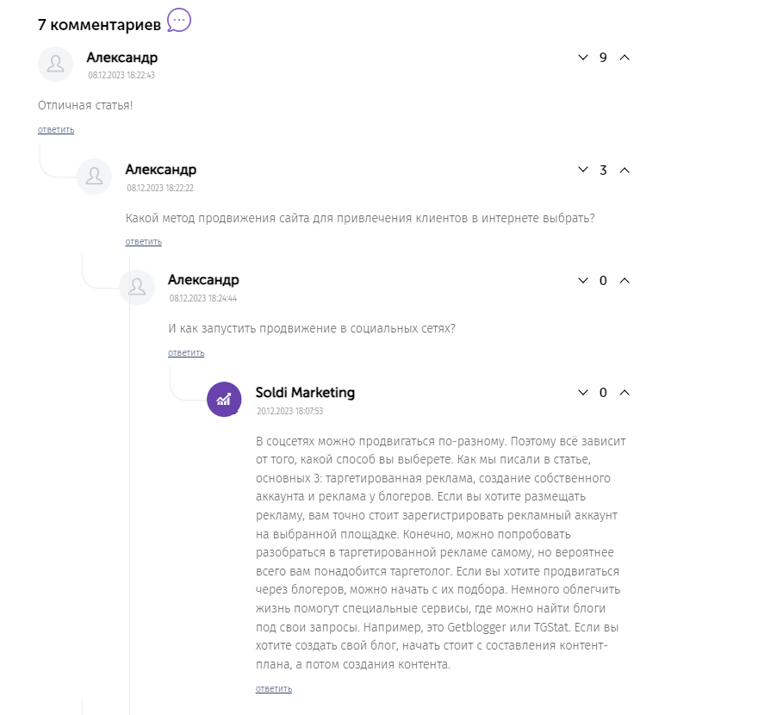Upvote the comment with rating 3
The height and width of the screenshot is (715, 783).
(x=625, y=170)
